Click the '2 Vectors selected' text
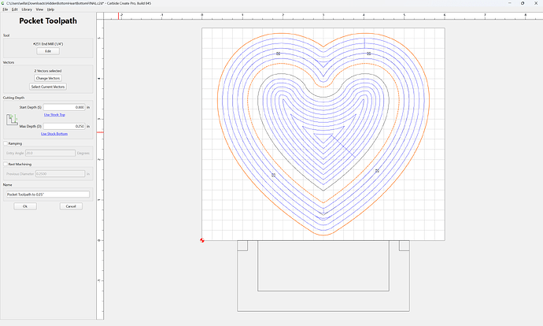This screenshot has height=326, width=543. (x=48, y=71)
